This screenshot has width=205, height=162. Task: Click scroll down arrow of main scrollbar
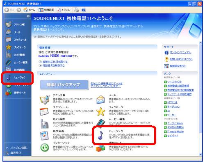(200, 154)
